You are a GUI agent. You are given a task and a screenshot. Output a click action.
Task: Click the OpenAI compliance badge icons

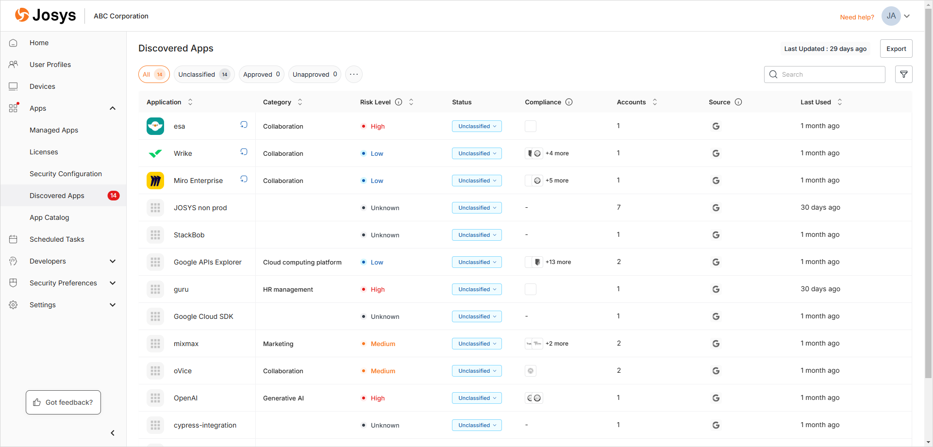click(x=534, y=398)
